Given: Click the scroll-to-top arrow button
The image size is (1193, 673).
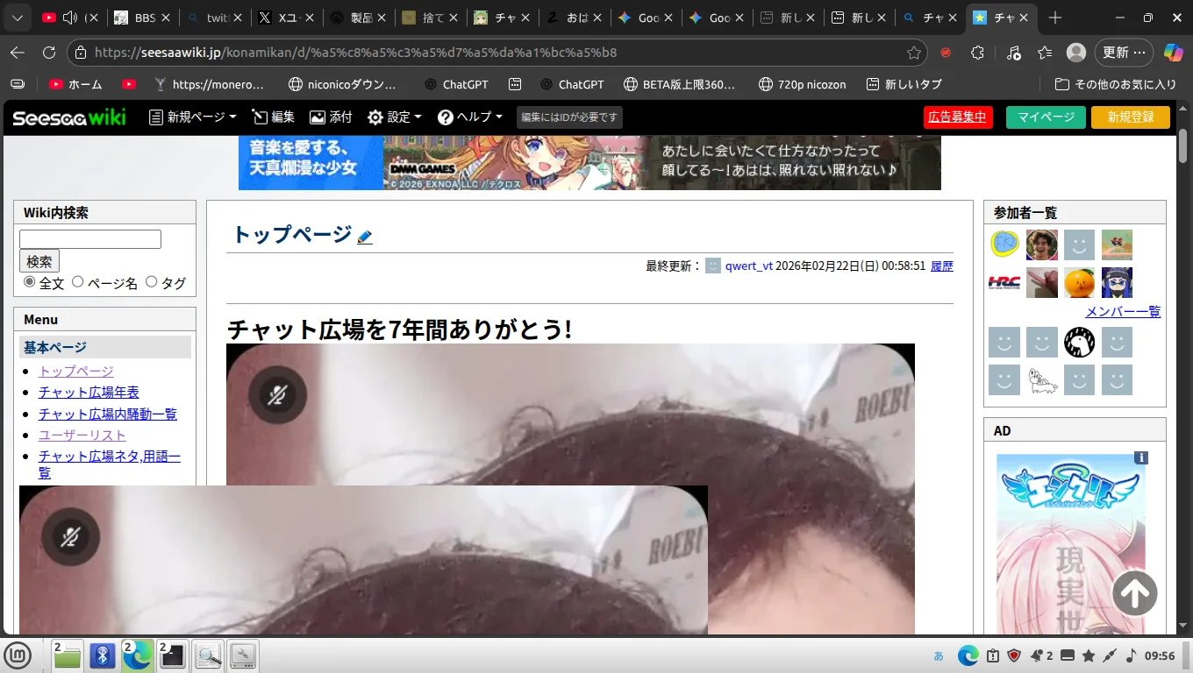Looking at the screenshot, I should click(1134, 594).
